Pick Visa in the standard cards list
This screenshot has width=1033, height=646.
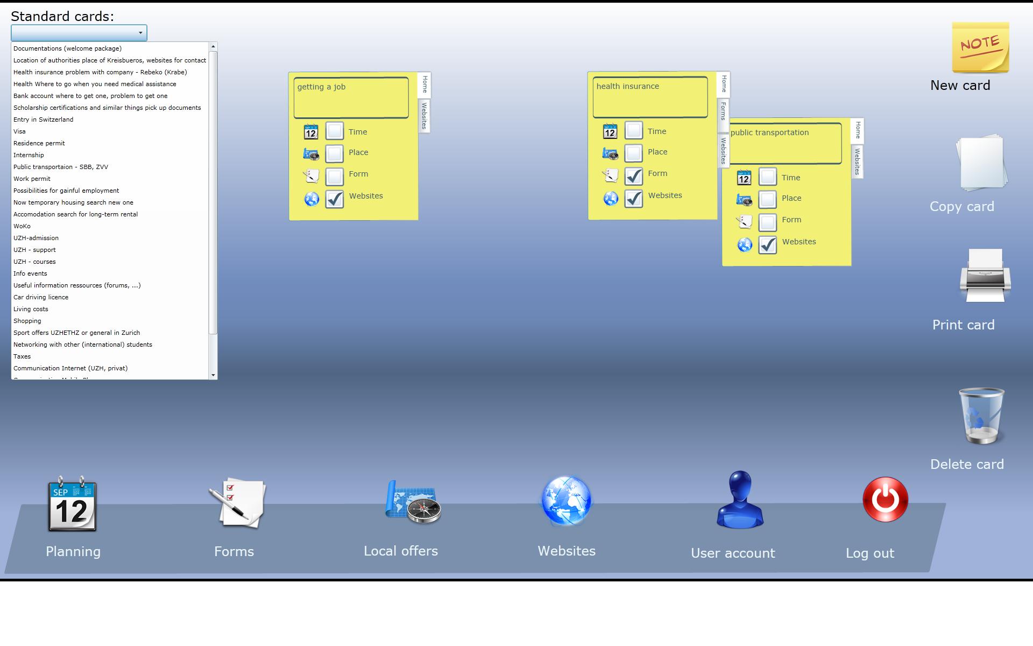(110, 131)
